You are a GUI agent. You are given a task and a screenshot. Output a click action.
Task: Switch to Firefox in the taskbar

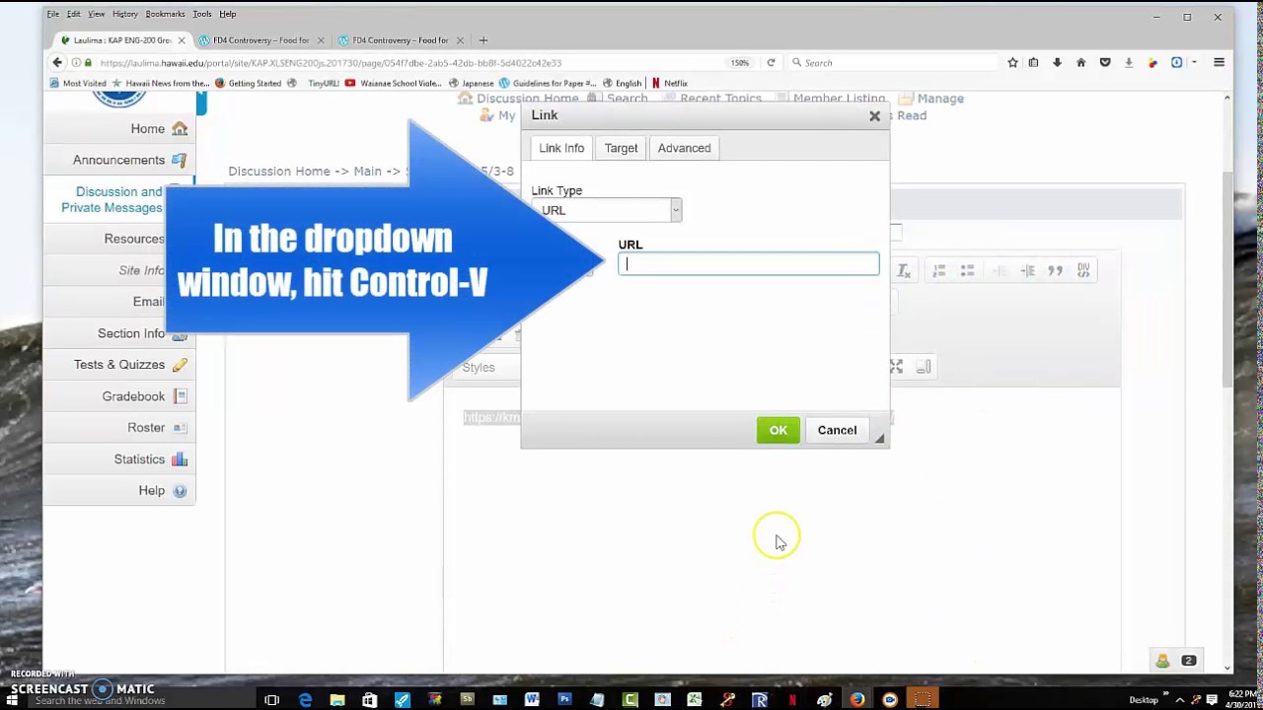(x=857, y=700)
